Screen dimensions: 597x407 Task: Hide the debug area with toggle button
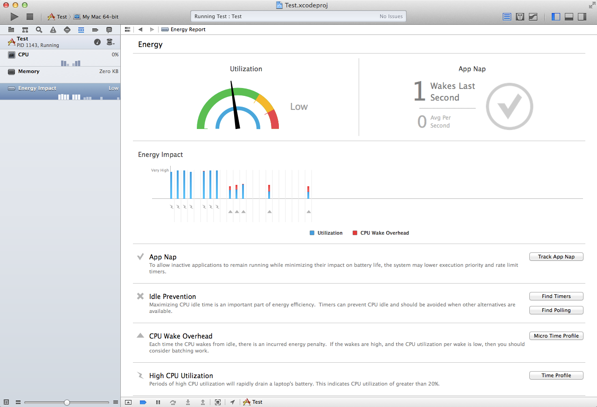(x=128, y=402)
